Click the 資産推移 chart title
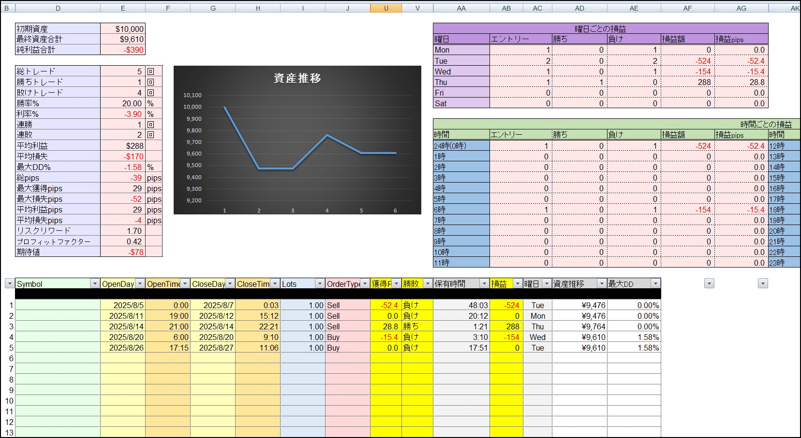Screen dimensions: 801x438 pyautogui.click(x=297, y=78)
